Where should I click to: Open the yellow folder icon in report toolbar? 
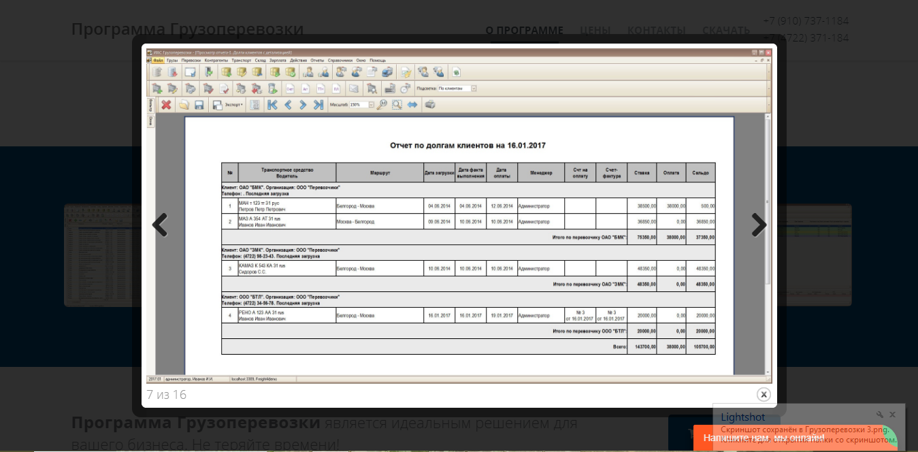click(183, 105)
